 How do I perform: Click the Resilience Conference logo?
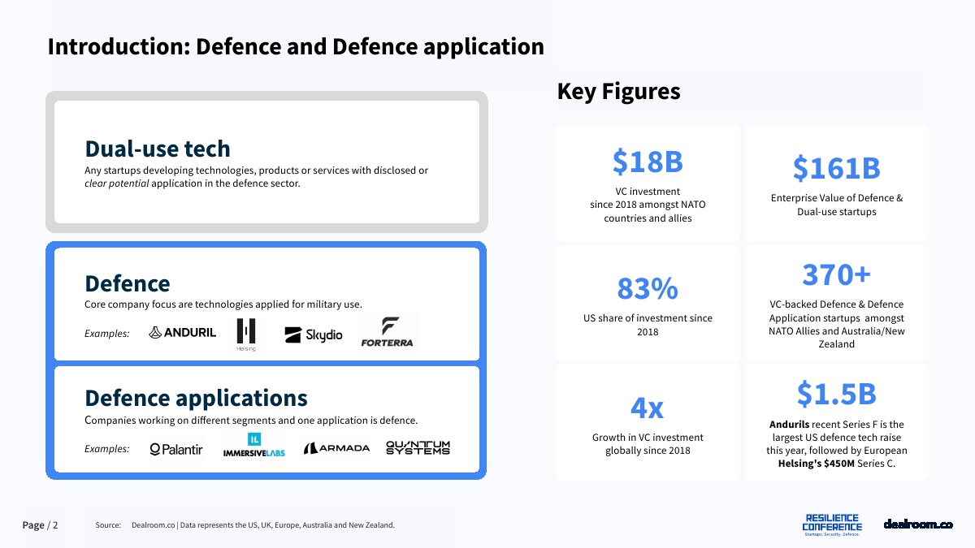point(831,524)
